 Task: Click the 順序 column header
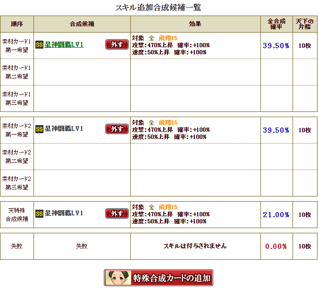tap(17, 24)
